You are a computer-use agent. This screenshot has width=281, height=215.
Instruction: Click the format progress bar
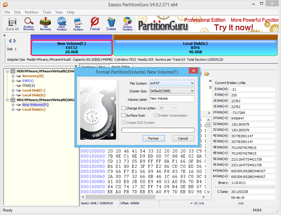point(158,130)
